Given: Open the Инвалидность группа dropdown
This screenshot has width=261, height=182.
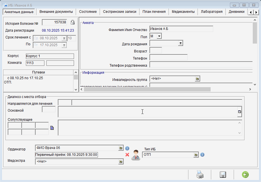Looking at the screenshot, I should coord(197,79).
